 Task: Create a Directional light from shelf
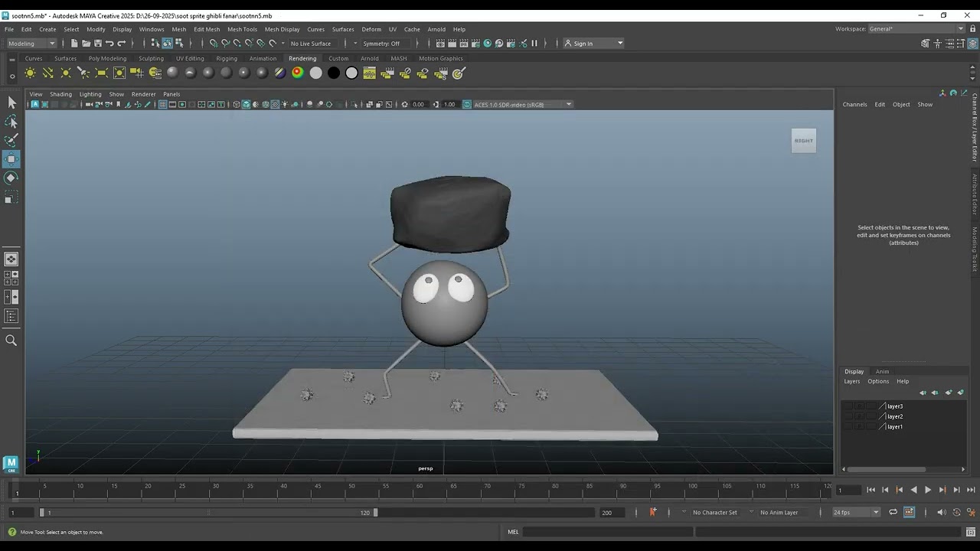pos(47,73)
